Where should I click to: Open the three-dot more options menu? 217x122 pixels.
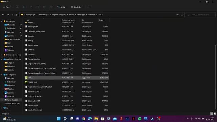(89, 7)
